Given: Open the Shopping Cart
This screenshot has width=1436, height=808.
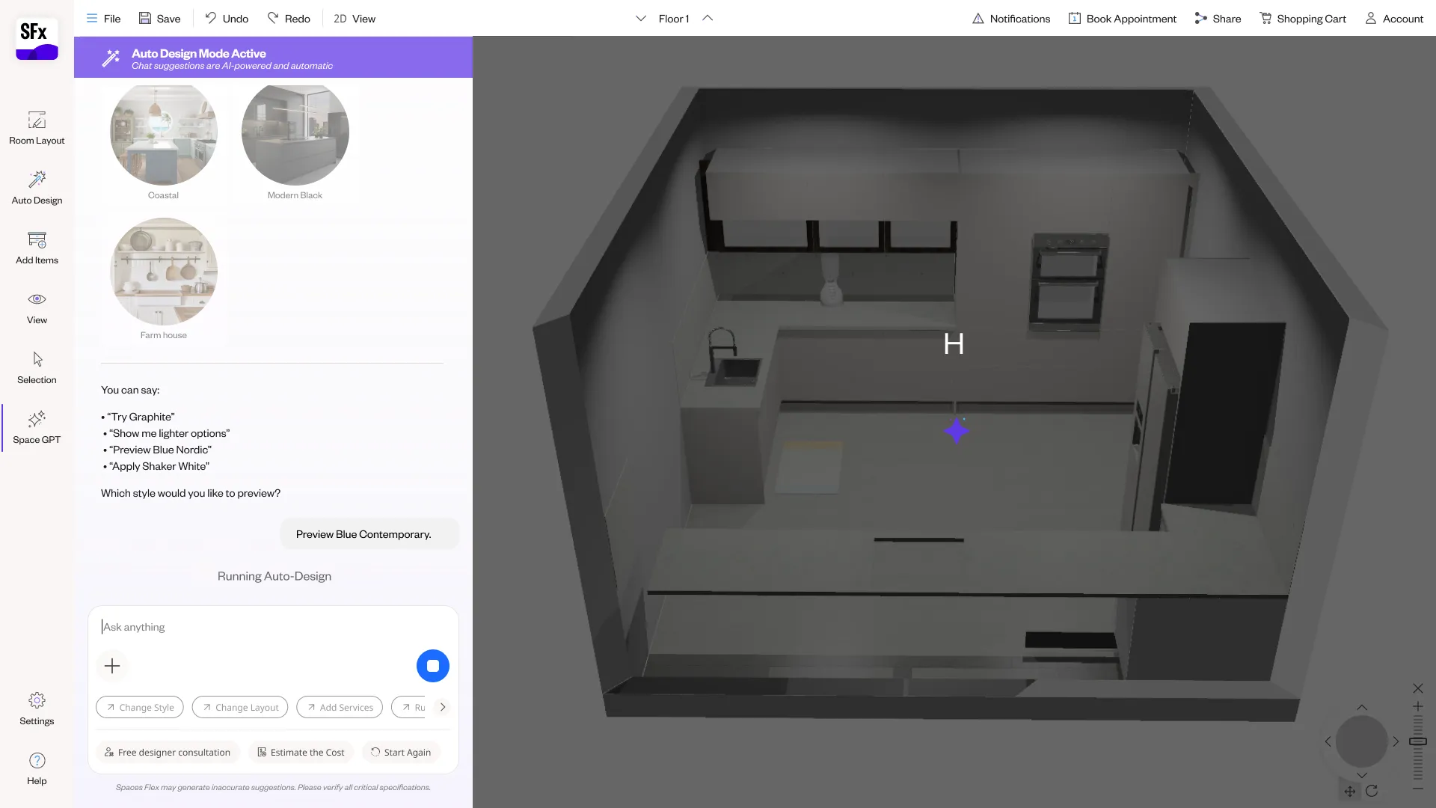Looking at the screenshot, I should coord(1302,18).
